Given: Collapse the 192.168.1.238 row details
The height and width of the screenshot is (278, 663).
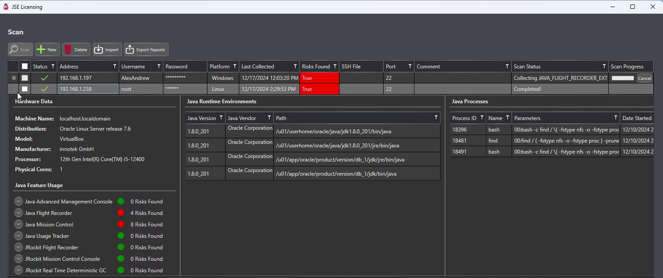Looking at the screenshot, I should (14, 89).
